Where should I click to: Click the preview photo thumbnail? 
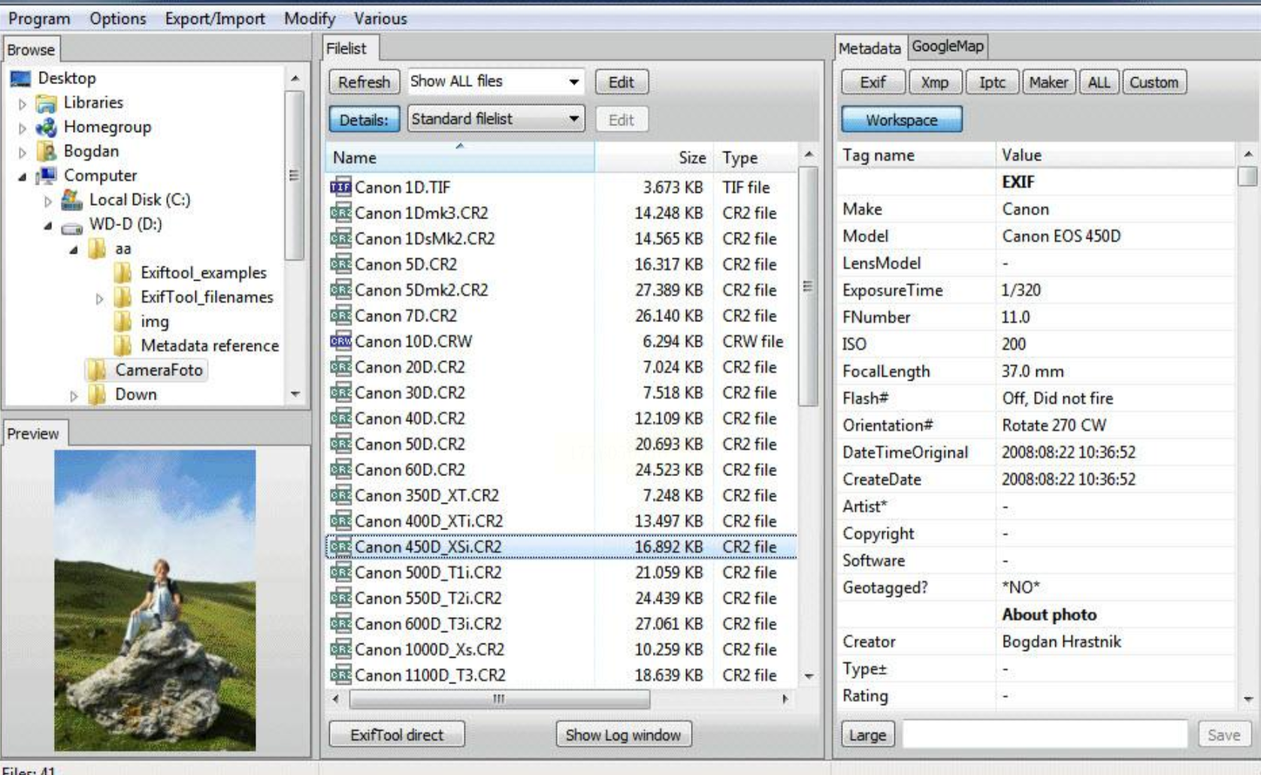pyautogui.click(x=155, y=600)
